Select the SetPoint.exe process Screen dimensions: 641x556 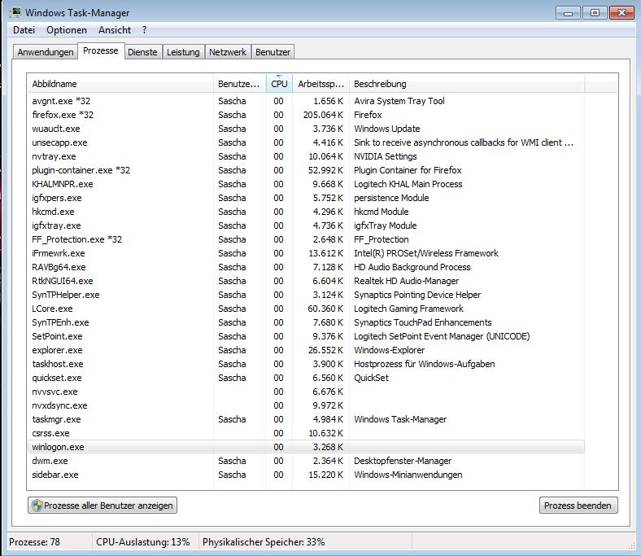point(306,336)
